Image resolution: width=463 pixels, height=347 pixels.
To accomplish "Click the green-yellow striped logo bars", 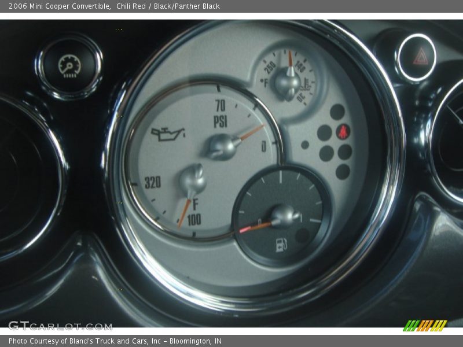I will 425,326.
